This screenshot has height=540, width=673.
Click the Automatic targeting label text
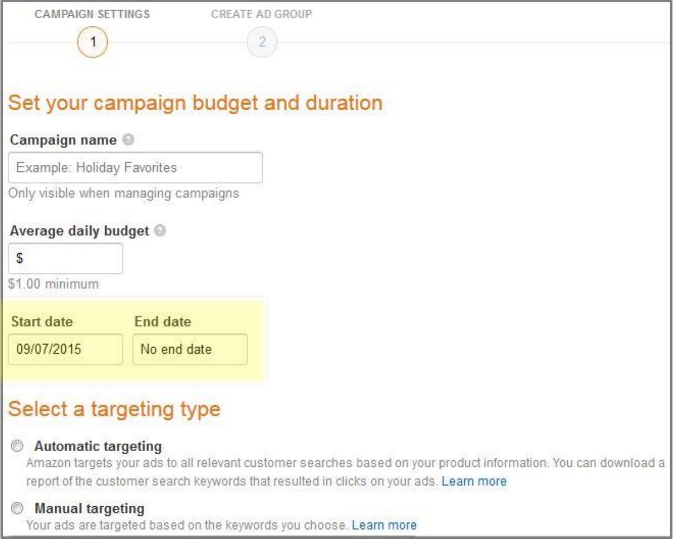(98, 447)
